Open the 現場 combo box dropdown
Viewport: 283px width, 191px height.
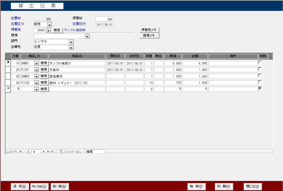click(x=87, y=36)
